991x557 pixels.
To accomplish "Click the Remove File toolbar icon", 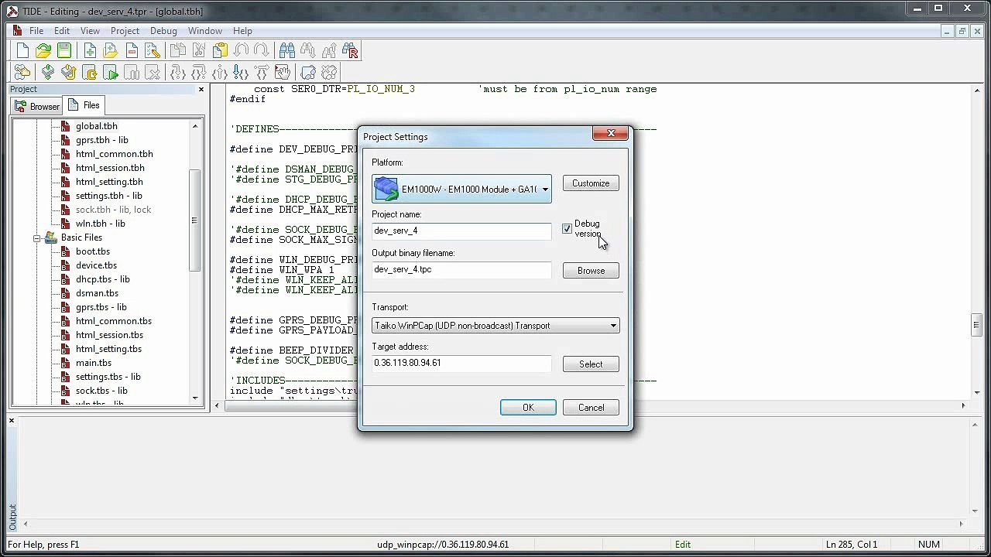I will (132, 51).
